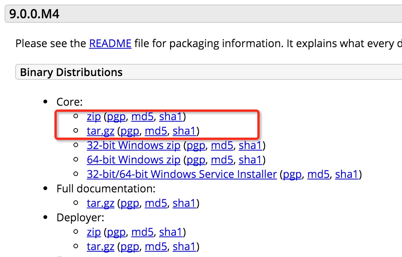Image resolution: width=402 pixels, height=257 pixels.
Task: Download 32-bit/64-bit Windows Service Installer
Action: click(x=182, y=175)
